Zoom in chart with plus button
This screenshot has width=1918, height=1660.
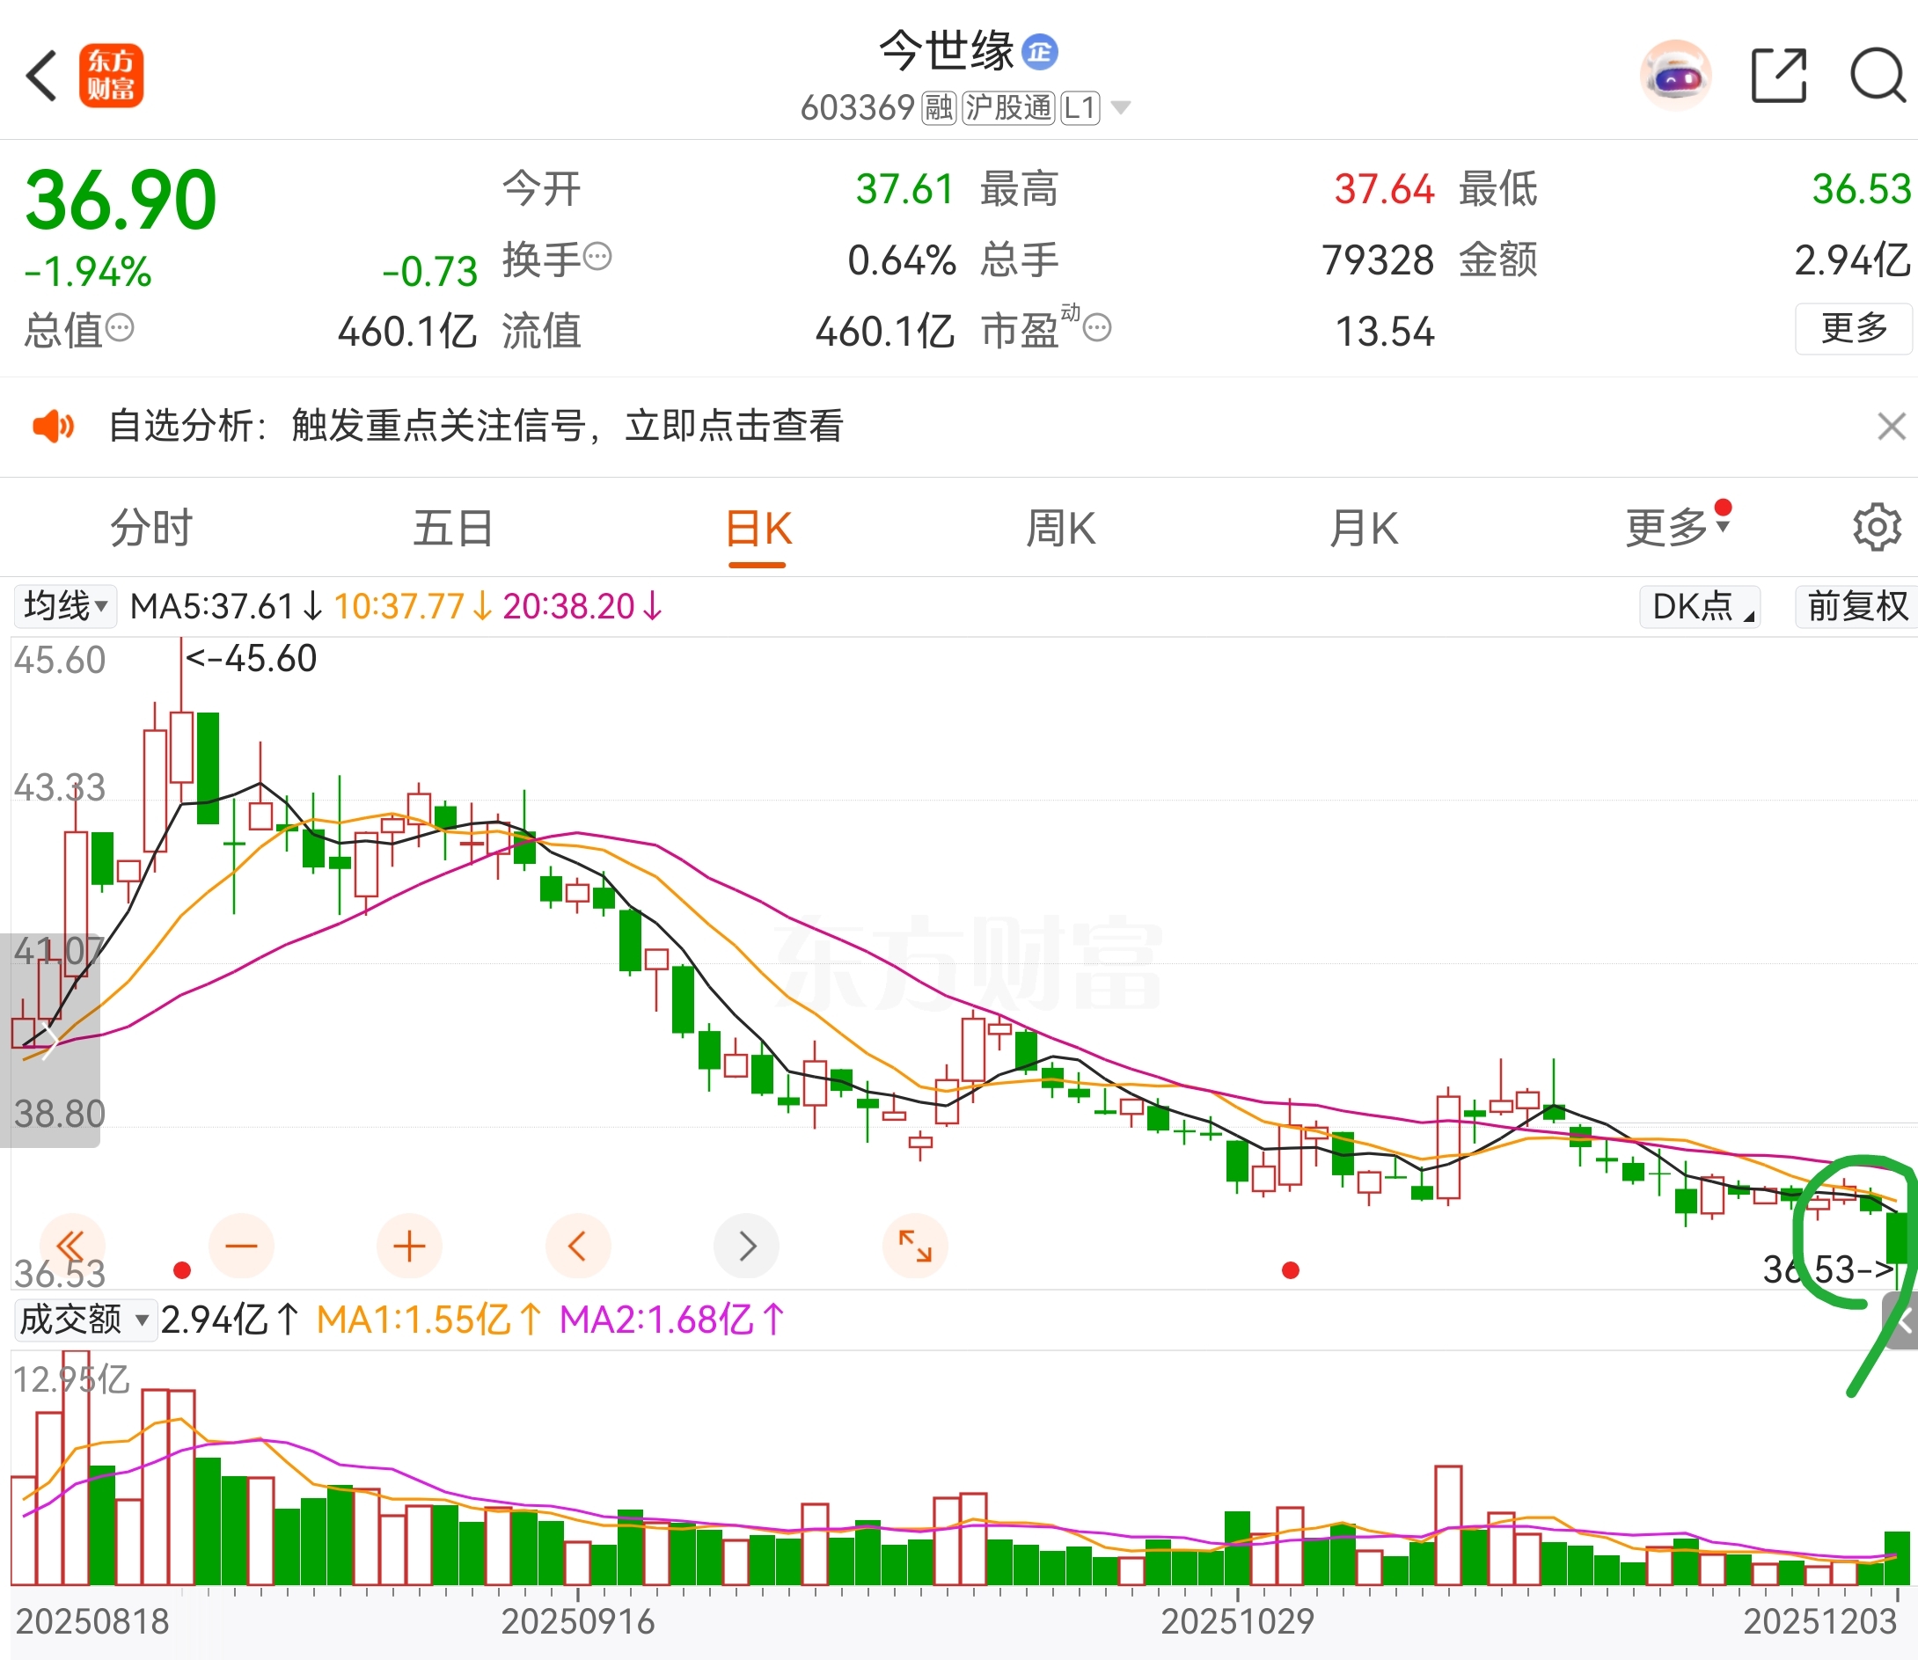[x=408, y=1246]
